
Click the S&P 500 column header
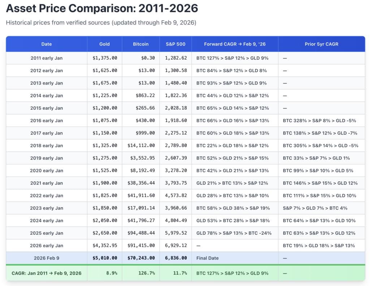coord(175,44)
